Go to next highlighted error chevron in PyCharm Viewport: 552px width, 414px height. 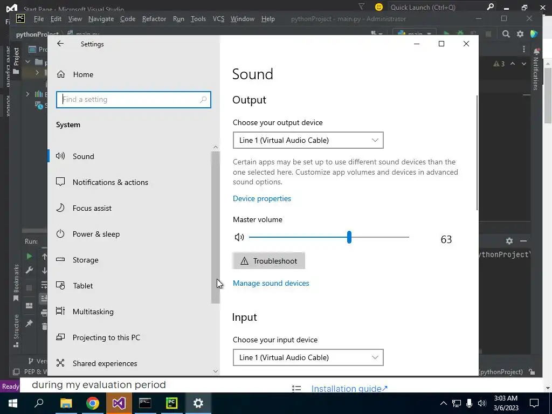[524, 64]
